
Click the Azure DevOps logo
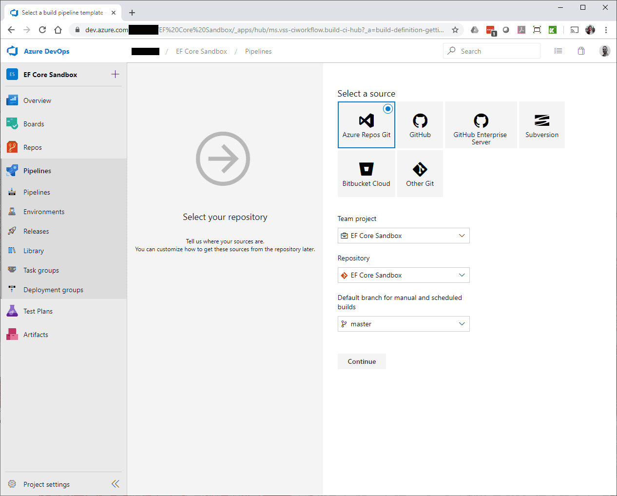click(39, 51)
